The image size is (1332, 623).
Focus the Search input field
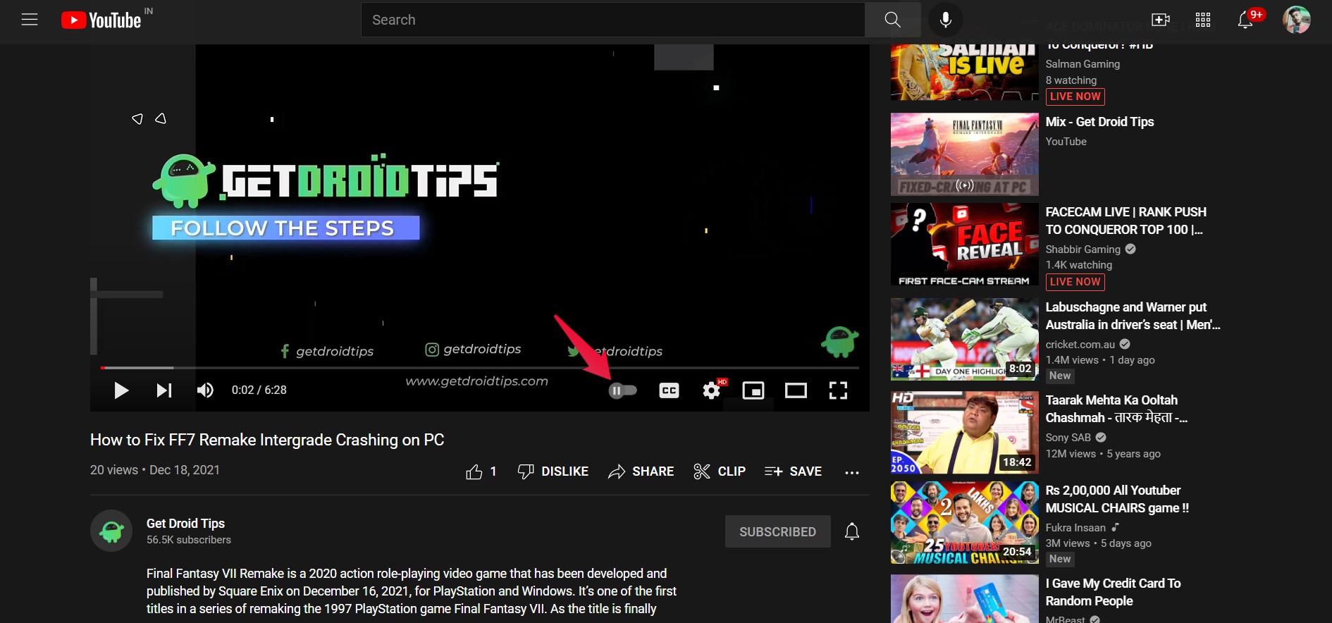[613, 20]
